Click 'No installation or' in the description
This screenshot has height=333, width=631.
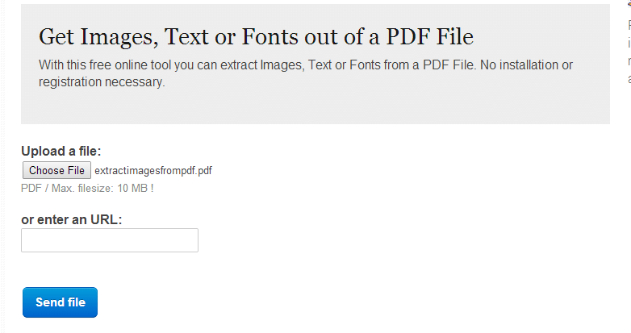pos(526,65)
